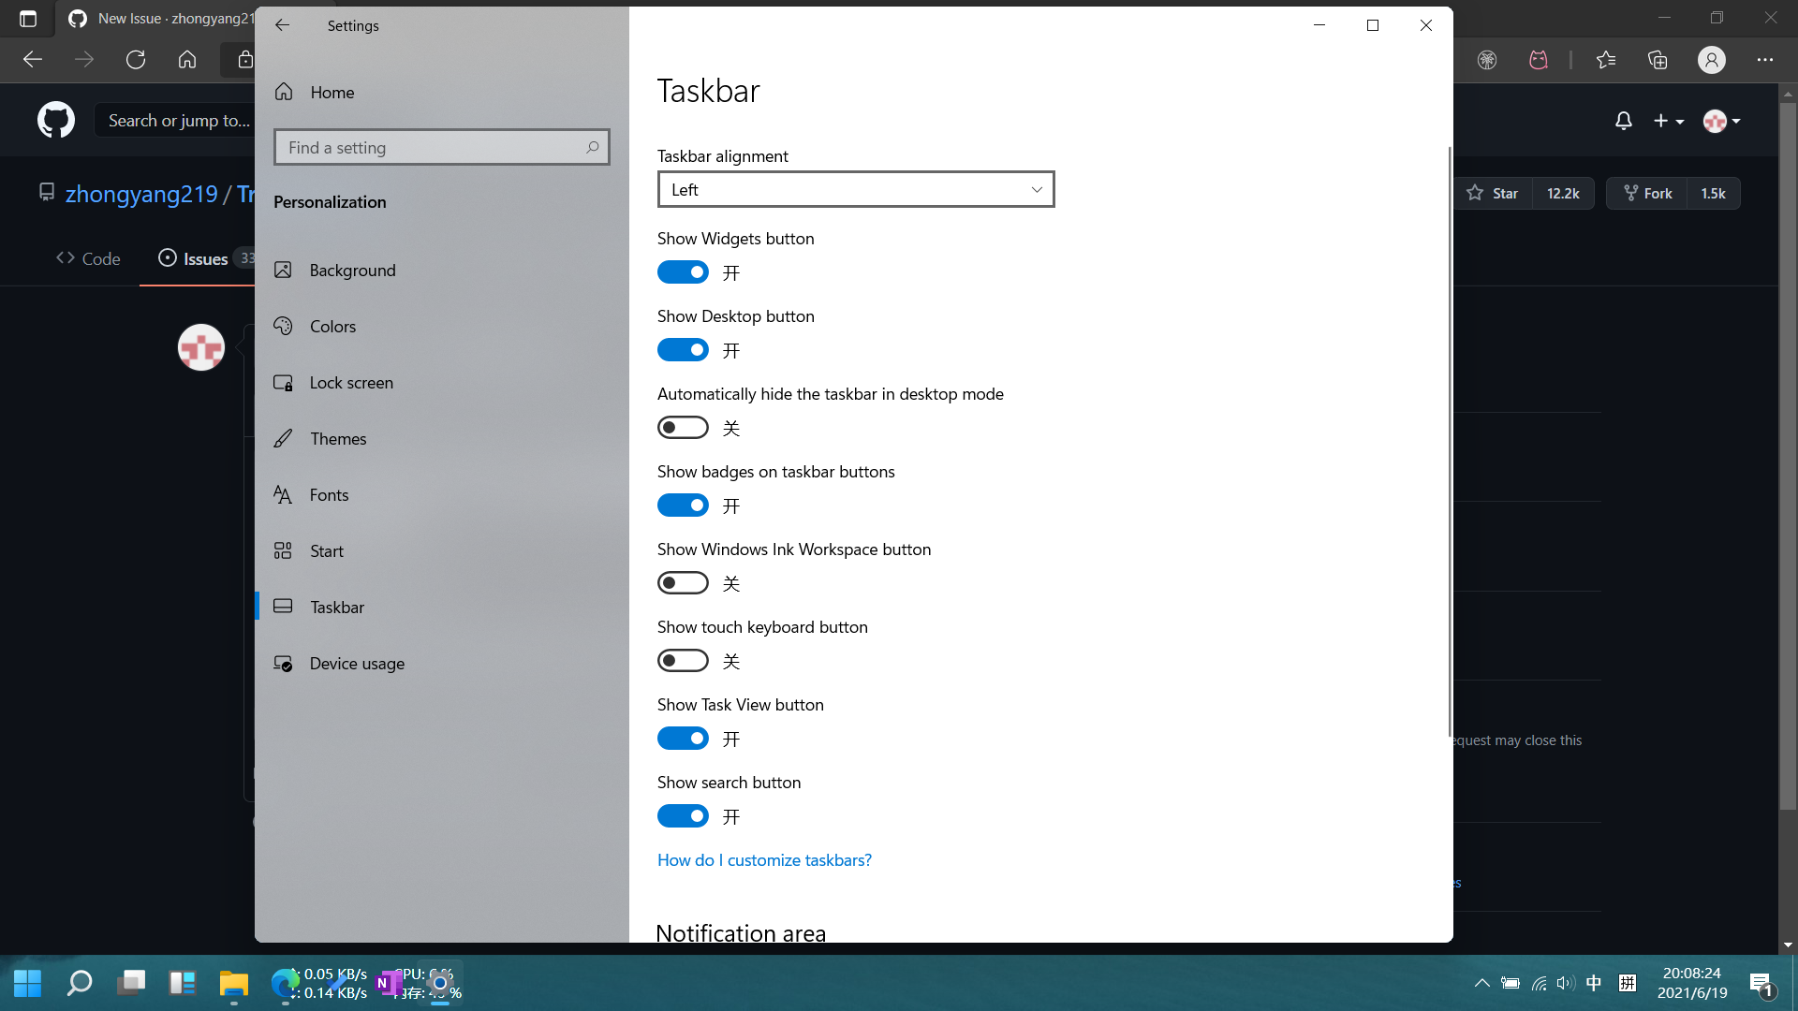Viewport: 1798px width, 1011px height.
Task: Open Start settings page
Action: [x=441, y=550]
